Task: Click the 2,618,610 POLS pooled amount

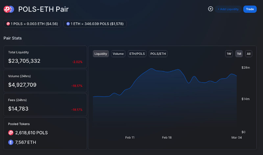Action: 31,133
